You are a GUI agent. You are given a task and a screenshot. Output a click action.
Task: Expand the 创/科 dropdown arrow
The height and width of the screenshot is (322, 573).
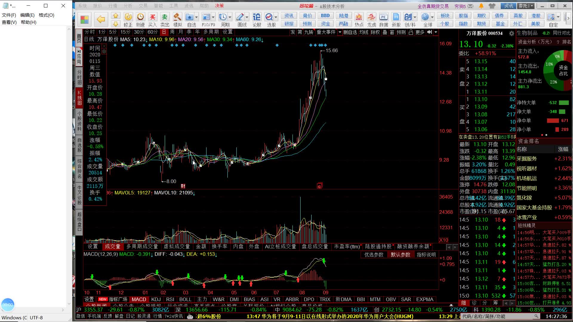tap(415, 17)
